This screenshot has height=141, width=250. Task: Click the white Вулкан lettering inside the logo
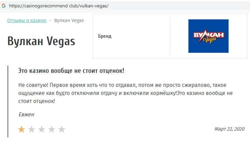pyautogui.click(x=209, y=35)
